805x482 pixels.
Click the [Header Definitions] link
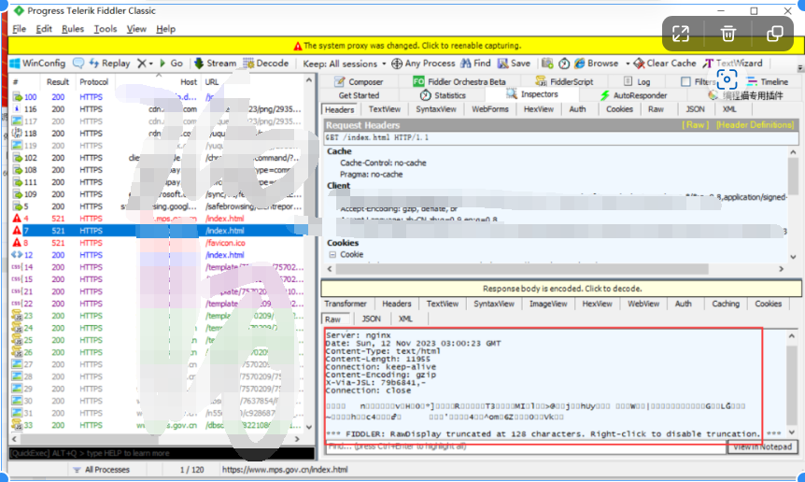[x=755, y=125]
